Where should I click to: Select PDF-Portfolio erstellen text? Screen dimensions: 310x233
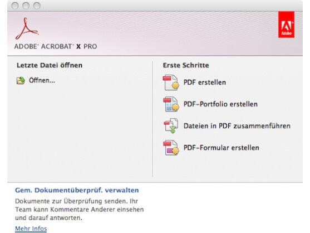220,104
